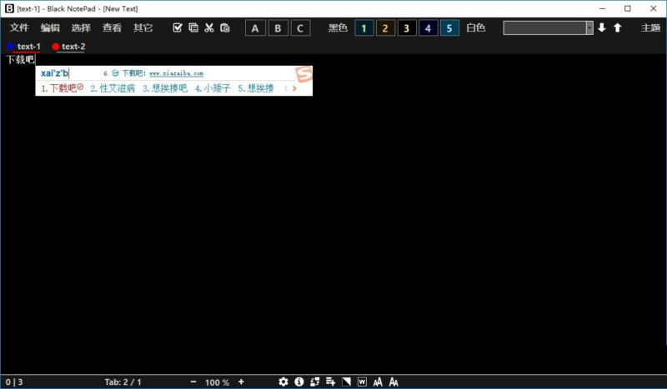Choose IME candidate 4 小矮子
This screenshot has width=667, height=389.
pyautogui.click(x=213, y=88)
